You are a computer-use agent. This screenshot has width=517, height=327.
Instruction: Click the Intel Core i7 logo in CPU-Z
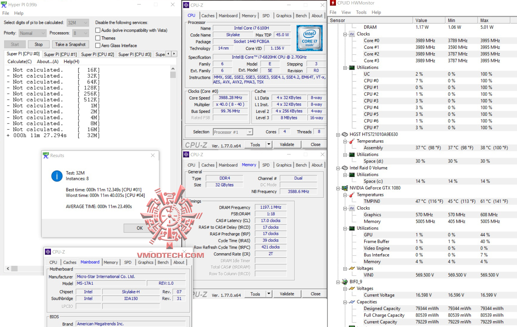click(309, 38)
